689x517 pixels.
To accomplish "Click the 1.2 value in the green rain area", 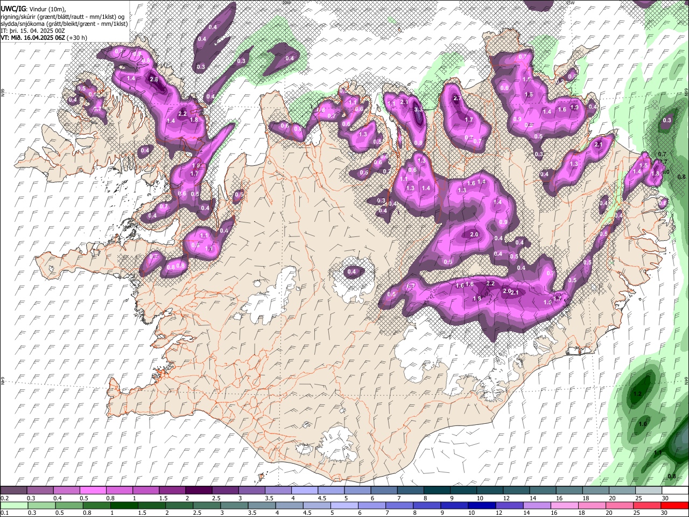I will click(x=638, y=394).
